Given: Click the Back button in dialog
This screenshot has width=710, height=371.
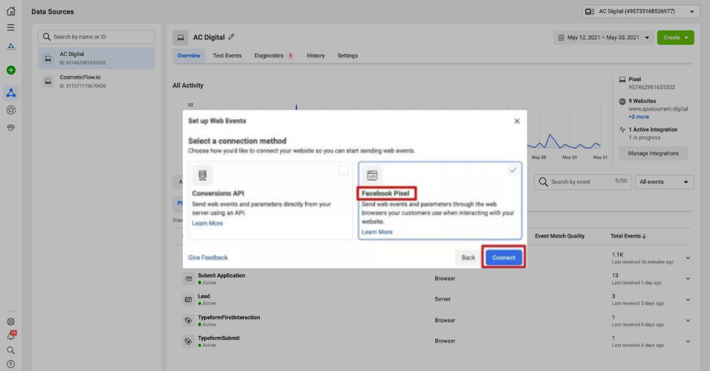Looking at the screenshot, I should tap(468, 258).
